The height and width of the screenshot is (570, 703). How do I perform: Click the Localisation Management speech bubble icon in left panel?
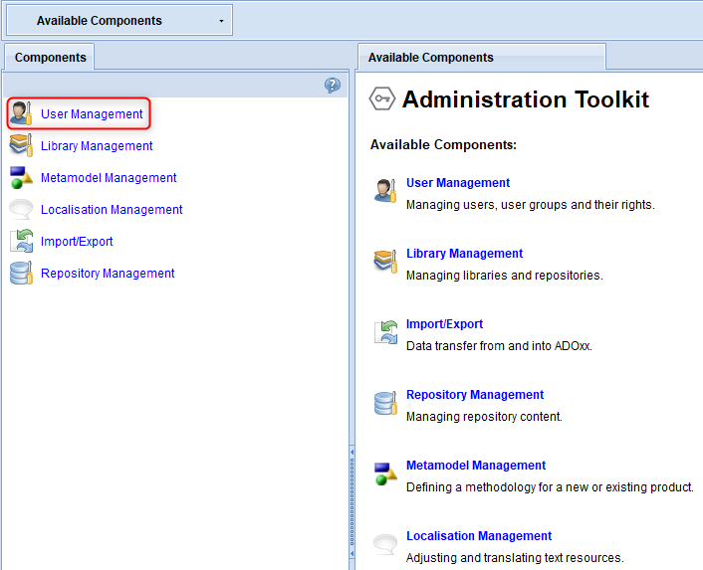tap(21, 209)
